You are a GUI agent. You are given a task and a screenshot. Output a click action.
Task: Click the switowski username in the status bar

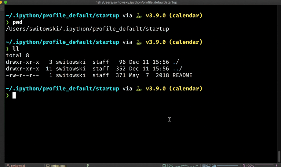point(18,165)
